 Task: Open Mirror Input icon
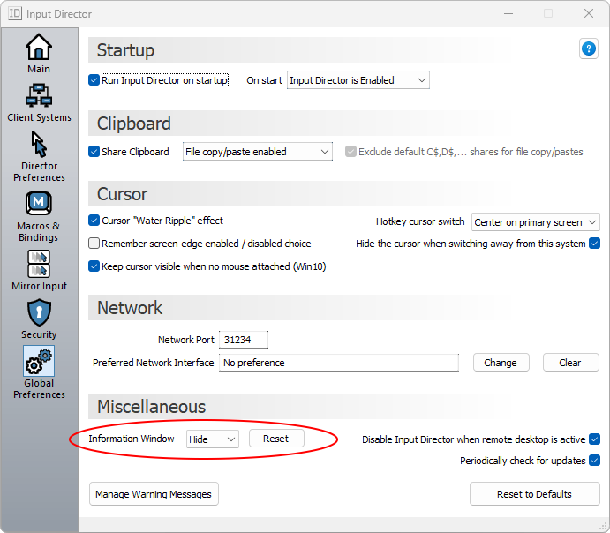[x=39, y=264]
